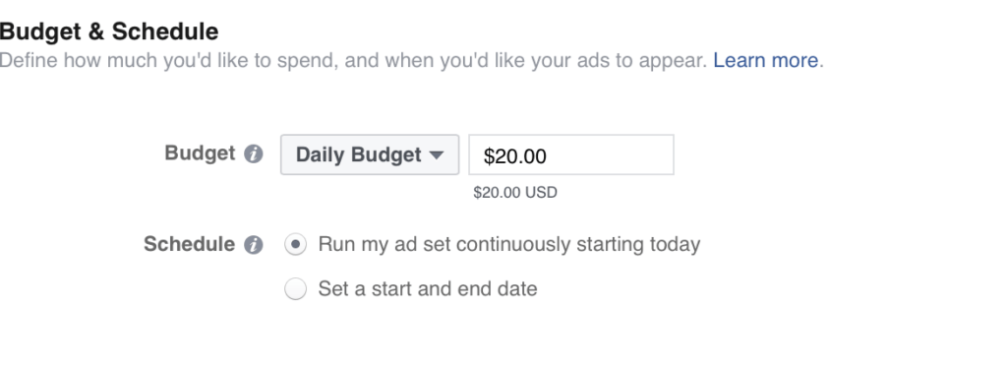Click the 'Define how much you'd like to spend' description
The image size is (1007, 366).
click(x=353, y=60)
